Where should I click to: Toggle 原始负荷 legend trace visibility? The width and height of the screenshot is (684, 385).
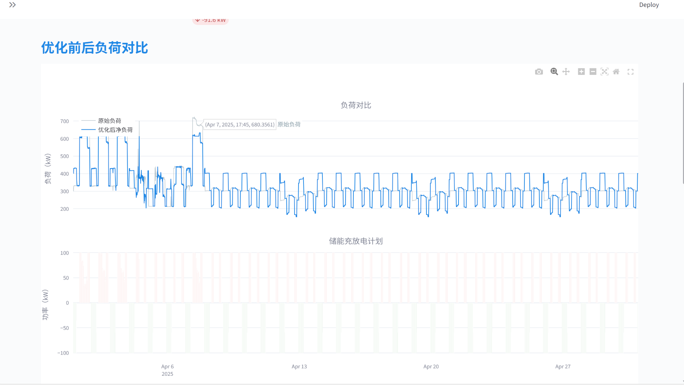[x=103, y=121]
